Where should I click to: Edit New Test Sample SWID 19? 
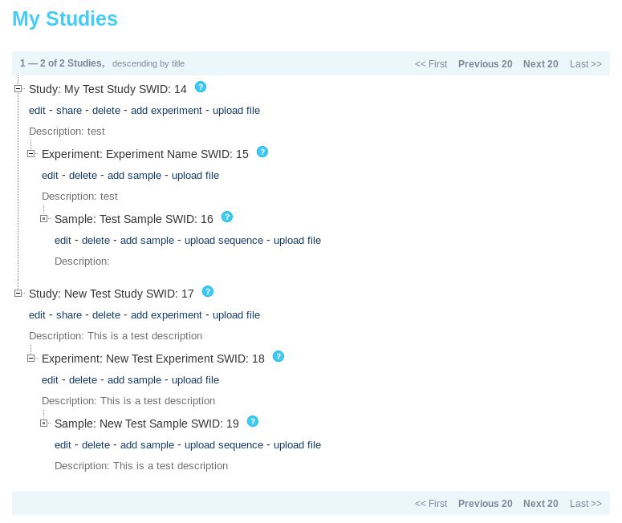tap(63, 445)
